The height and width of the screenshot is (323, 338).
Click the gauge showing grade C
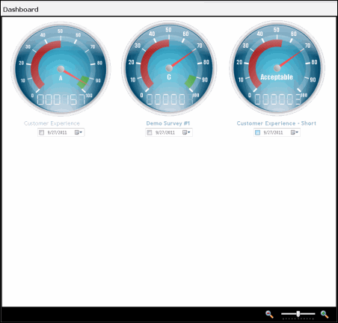pyautogui.click(x=169, y=68)
